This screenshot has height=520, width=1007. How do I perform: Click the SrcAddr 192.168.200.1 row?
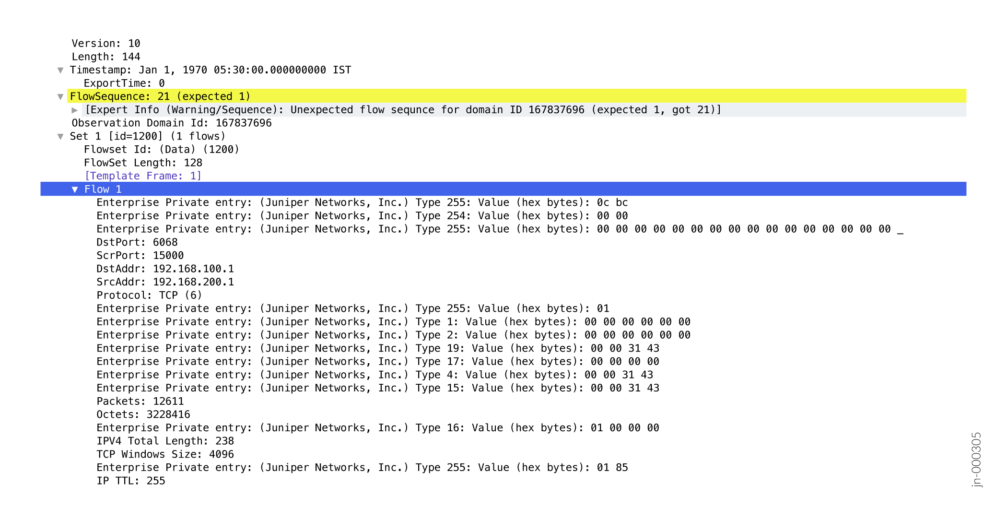pyautogui.click(x=165, y=282)
